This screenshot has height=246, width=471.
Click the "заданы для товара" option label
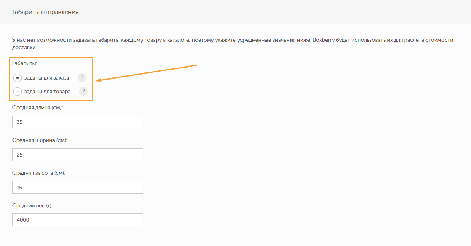(x=47, y=92)
